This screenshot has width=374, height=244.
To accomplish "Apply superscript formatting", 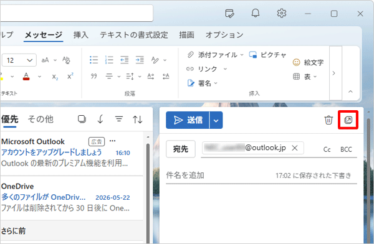I will coord(70,76).
